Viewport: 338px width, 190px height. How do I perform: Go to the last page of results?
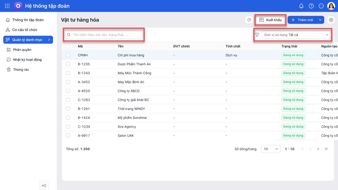click(x=326, y=149)
